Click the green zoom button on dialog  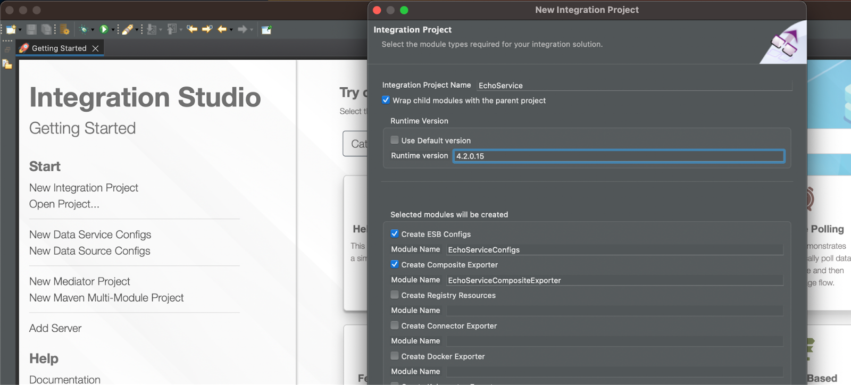pyautogui.click(x=404, y=10)
